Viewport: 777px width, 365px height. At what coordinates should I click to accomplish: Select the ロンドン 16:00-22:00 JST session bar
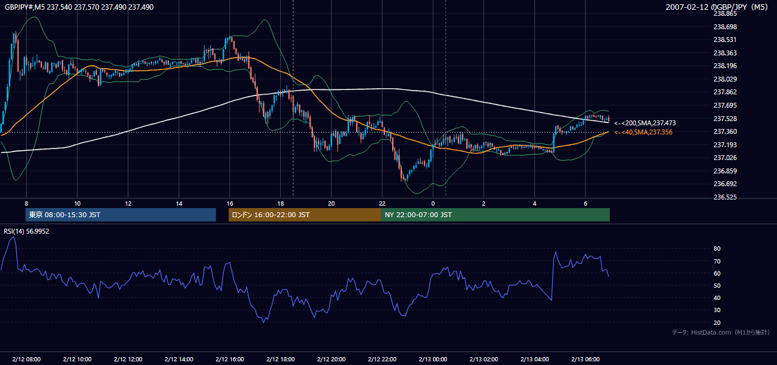(x=305, y=215)
